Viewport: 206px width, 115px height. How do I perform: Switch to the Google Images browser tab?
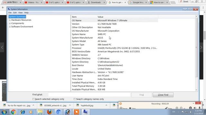tap(138, 2)
